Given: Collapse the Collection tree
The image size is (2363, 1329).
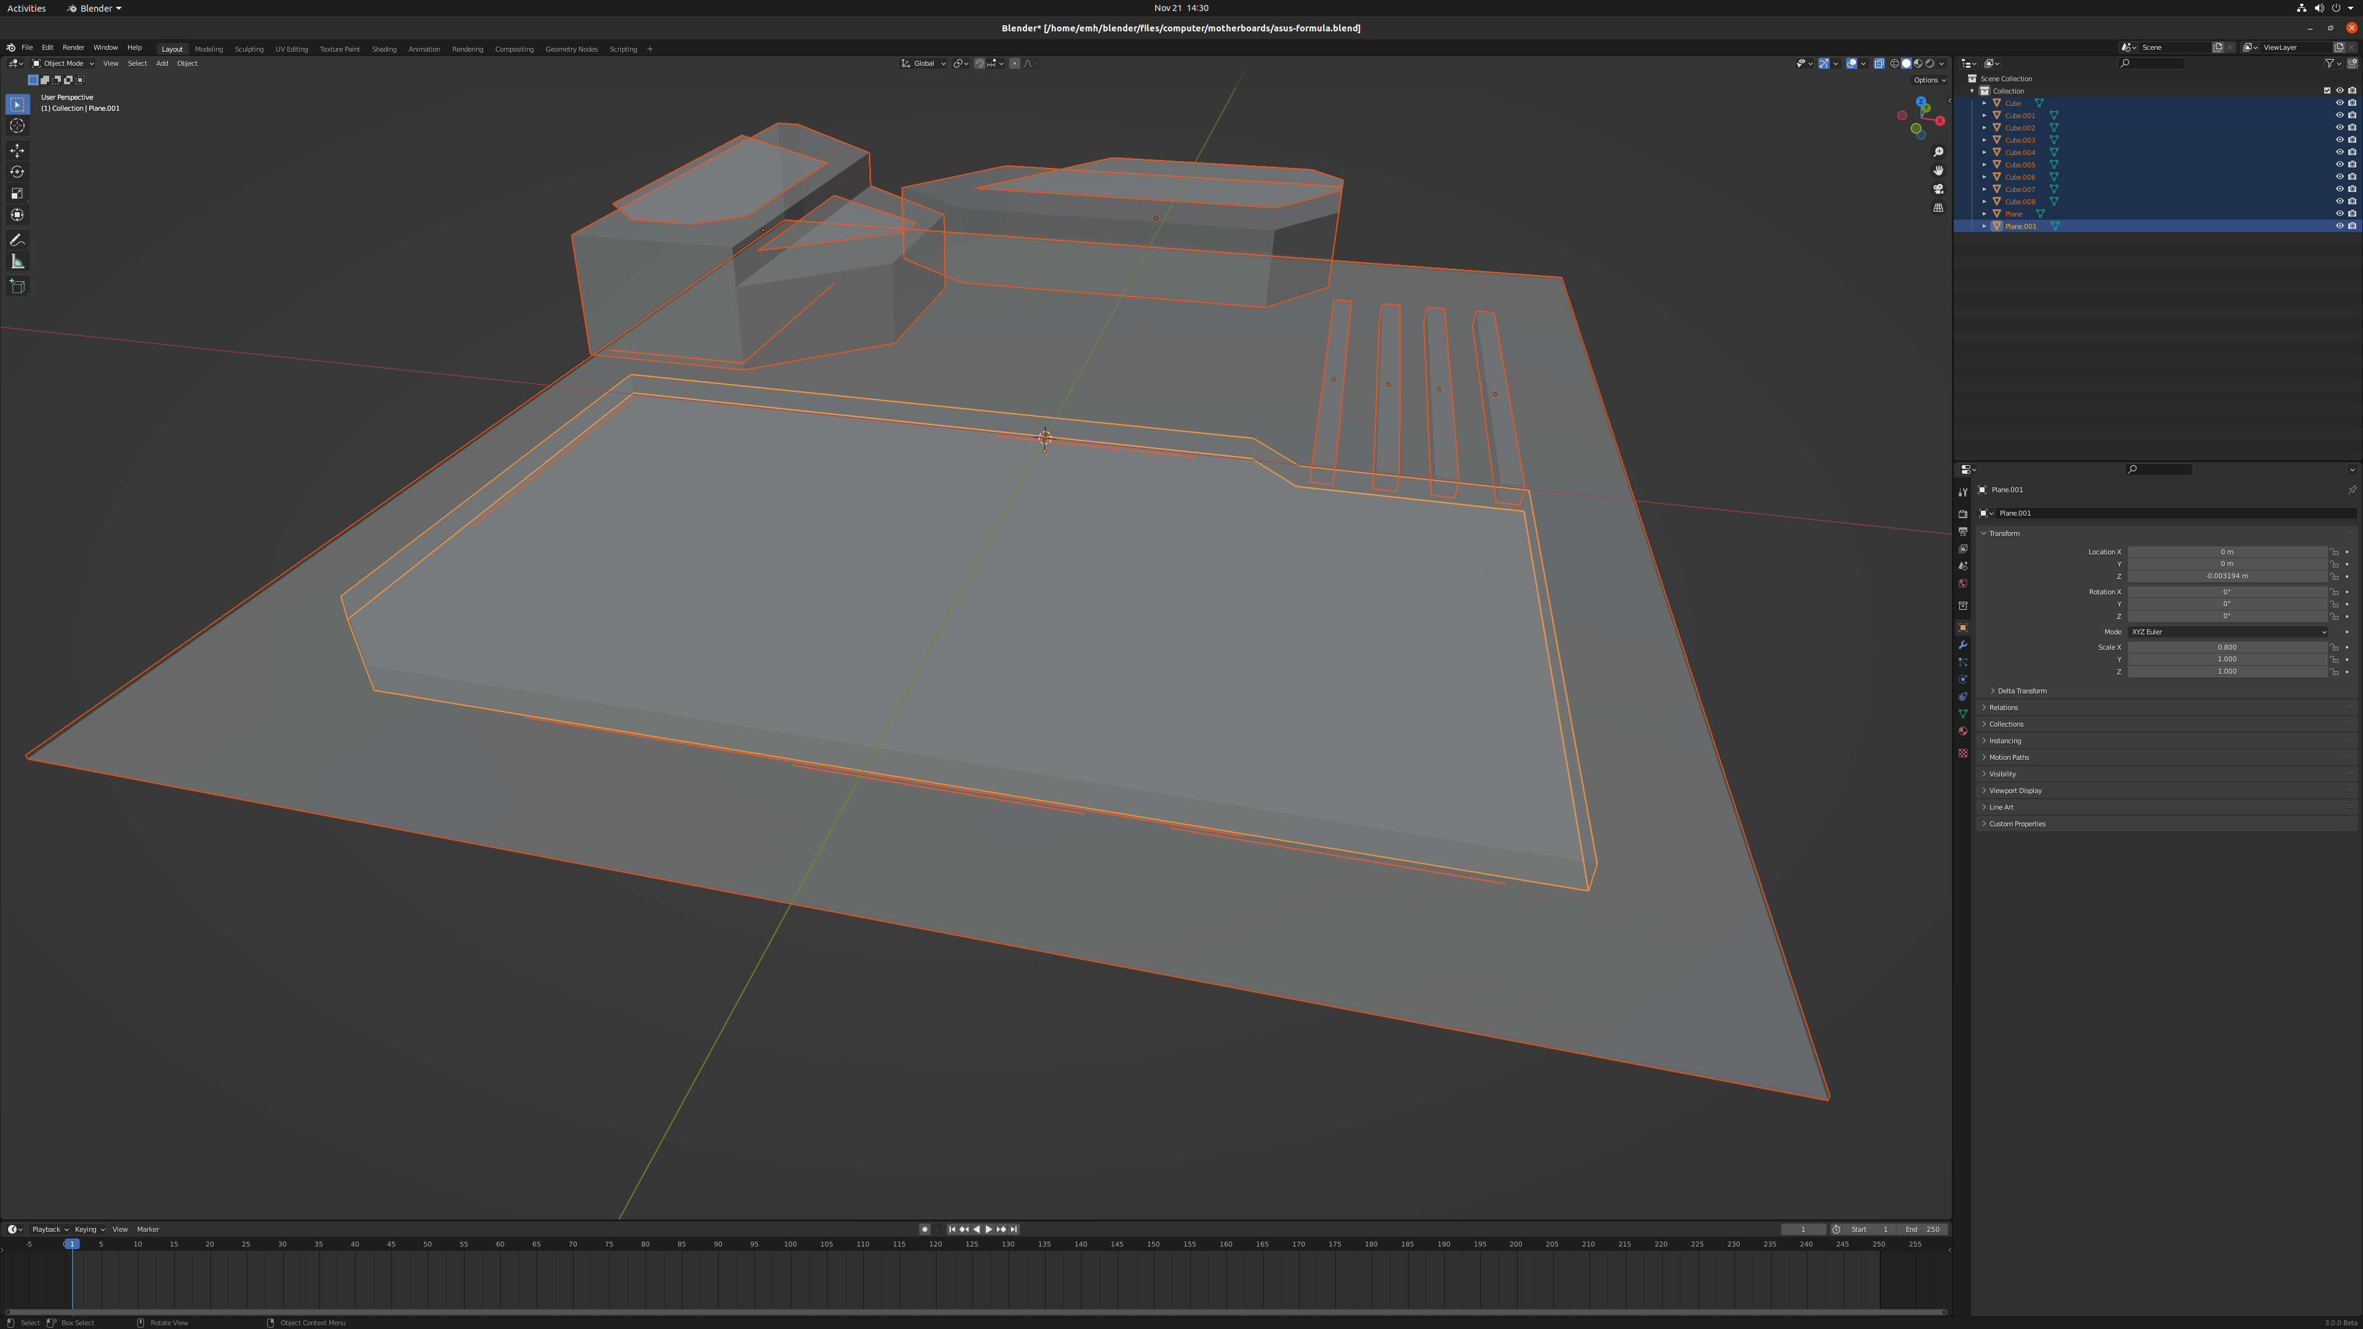Looking at the screenshot, I should (x=1972, y=91).
